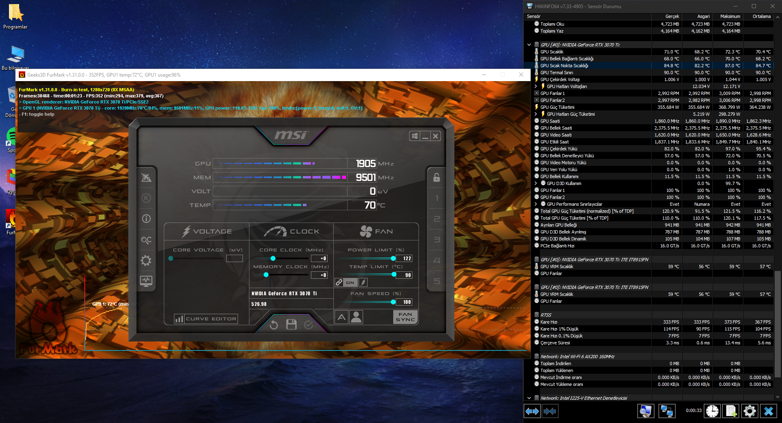
Task: Collapse Network Intel I225-V Ethernet group
Action: pyautogui.click(x=529, y=398)
